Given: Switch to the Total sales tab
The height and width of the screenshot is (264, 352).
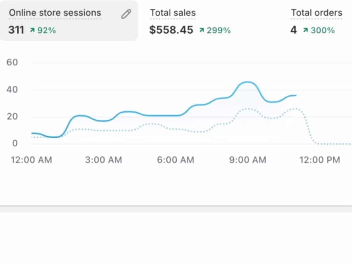Looking at the screenshot, I should tap(173, 21).
